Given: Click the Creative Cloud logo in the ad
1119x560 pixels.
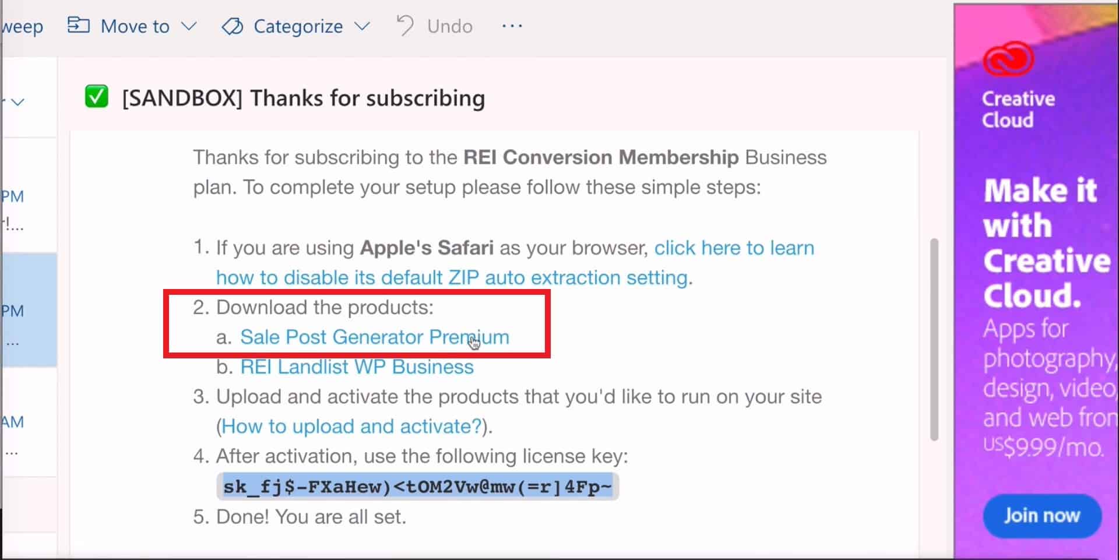Looking at the screenshot, I should point(1008,58).
